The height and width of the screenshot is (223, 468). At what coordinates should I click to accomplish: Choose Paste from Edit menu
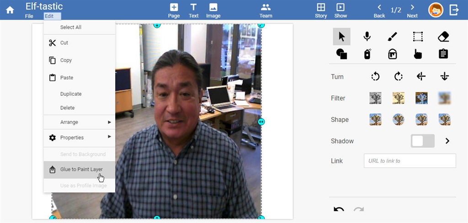[80, 78]
